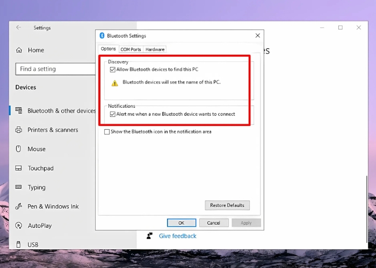Open the Mouse settings icon
The width and height of the screenshot is (376, 268).
(18, 149)
